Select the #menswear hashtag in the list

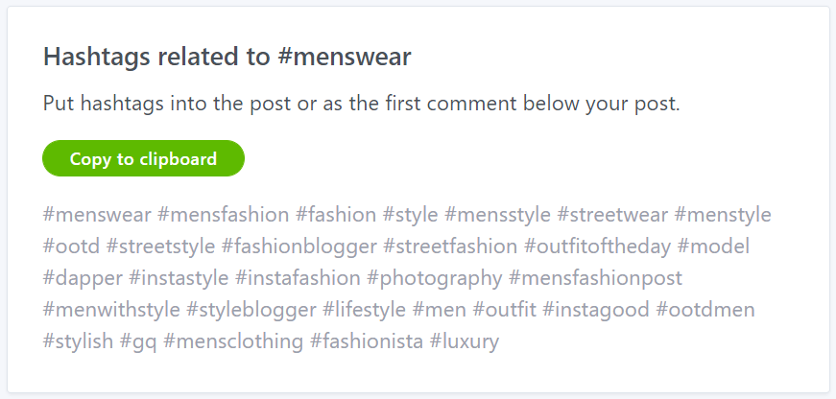point(97,215)
